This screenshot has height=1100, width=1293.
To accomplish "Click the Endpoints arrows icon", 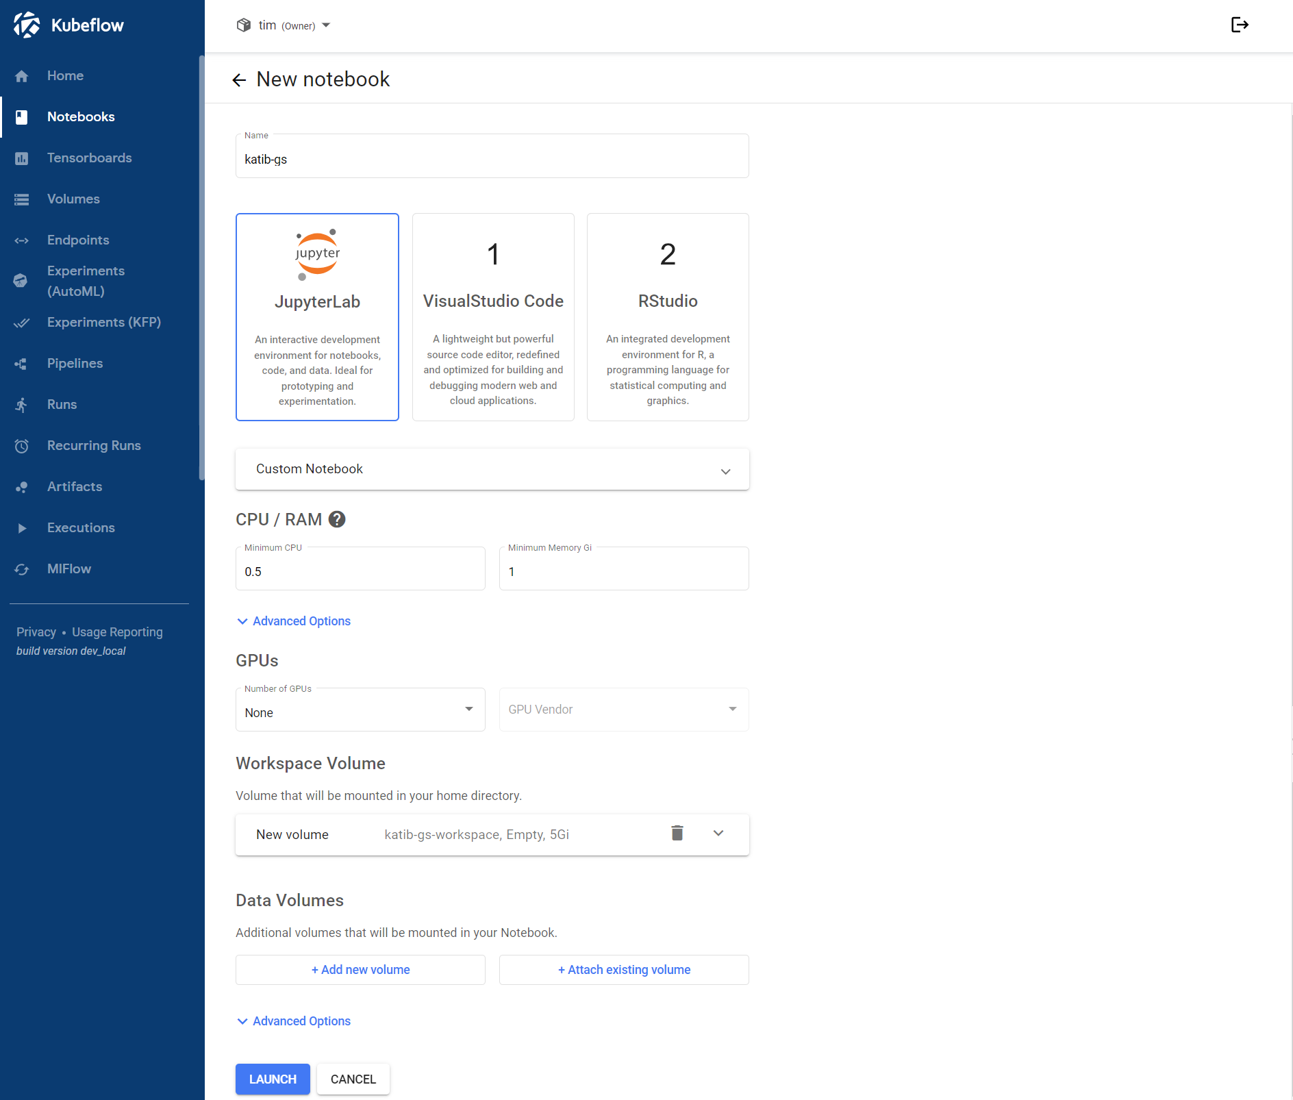I will (22, 240).
